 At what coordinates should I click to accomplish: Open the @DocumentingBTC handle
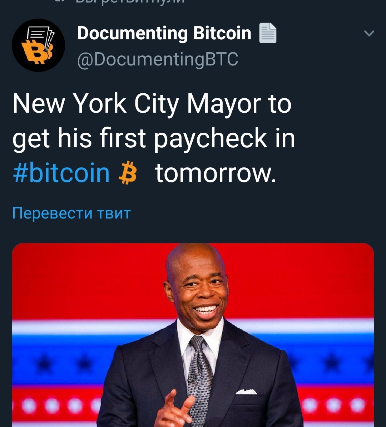(x=158, y=59)
